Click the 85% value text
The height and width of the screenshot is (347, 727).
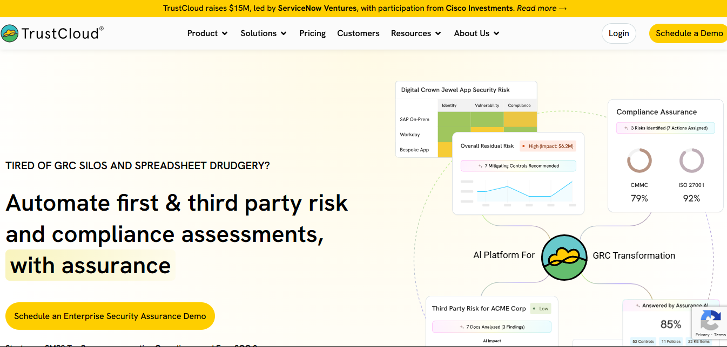click(x=671, y=324)
